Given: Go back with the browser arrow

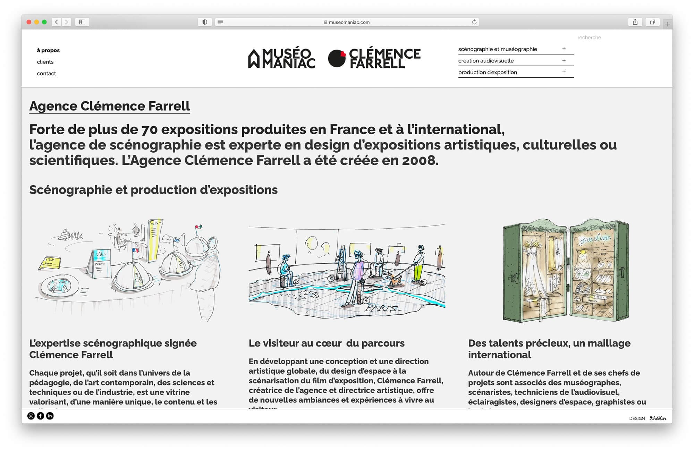Looking at the screenshot, I should (57, 22).
